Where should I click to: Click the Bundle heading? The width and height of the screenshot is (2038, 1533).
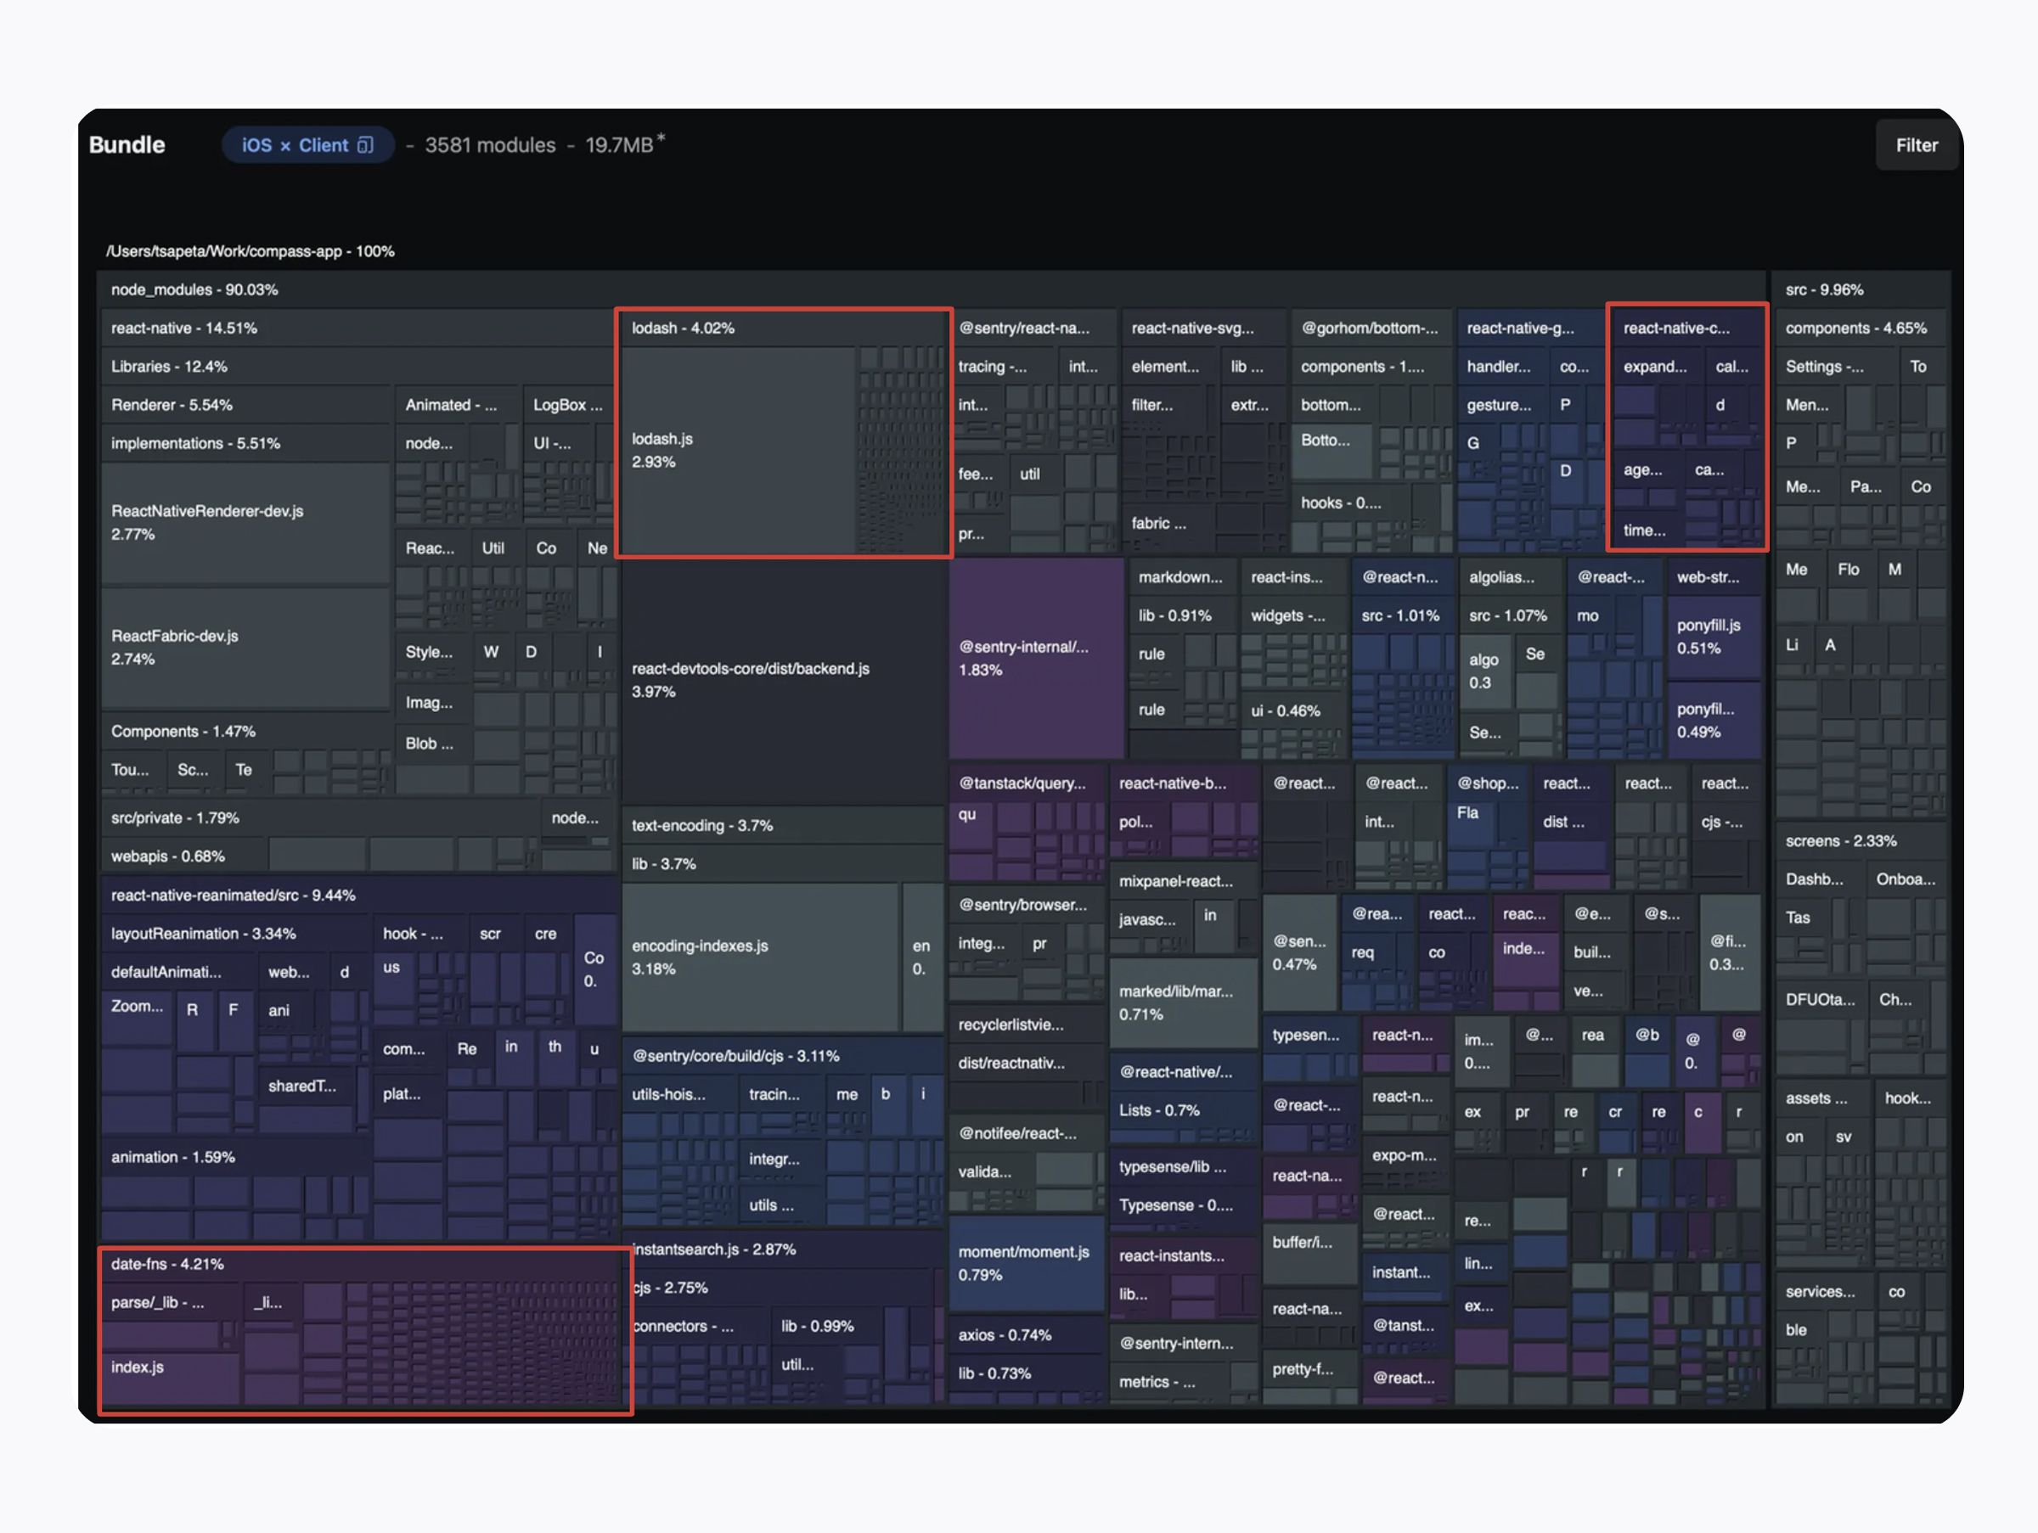coord(127,145)
